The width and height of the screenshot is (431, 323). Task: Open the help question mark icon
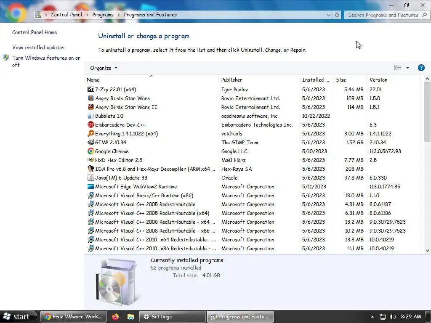[421, 68]
